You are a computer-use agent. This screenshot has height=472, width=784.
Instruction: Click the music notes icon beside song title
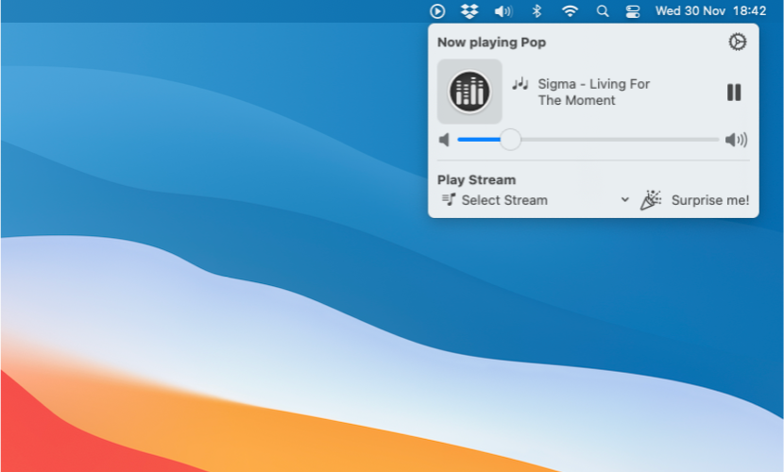pyautogui.click(x=520, y=83)
